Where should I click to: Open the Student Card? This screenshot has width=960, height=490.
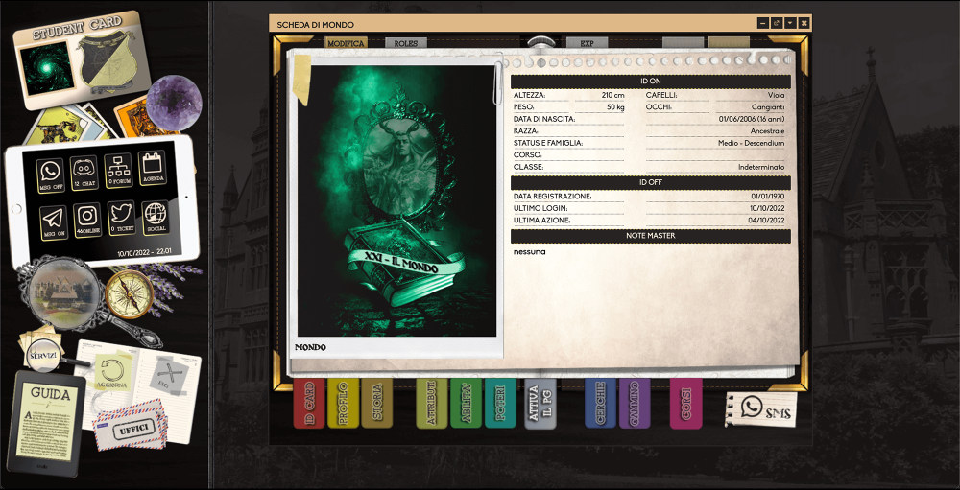click(x=82, y=59)
